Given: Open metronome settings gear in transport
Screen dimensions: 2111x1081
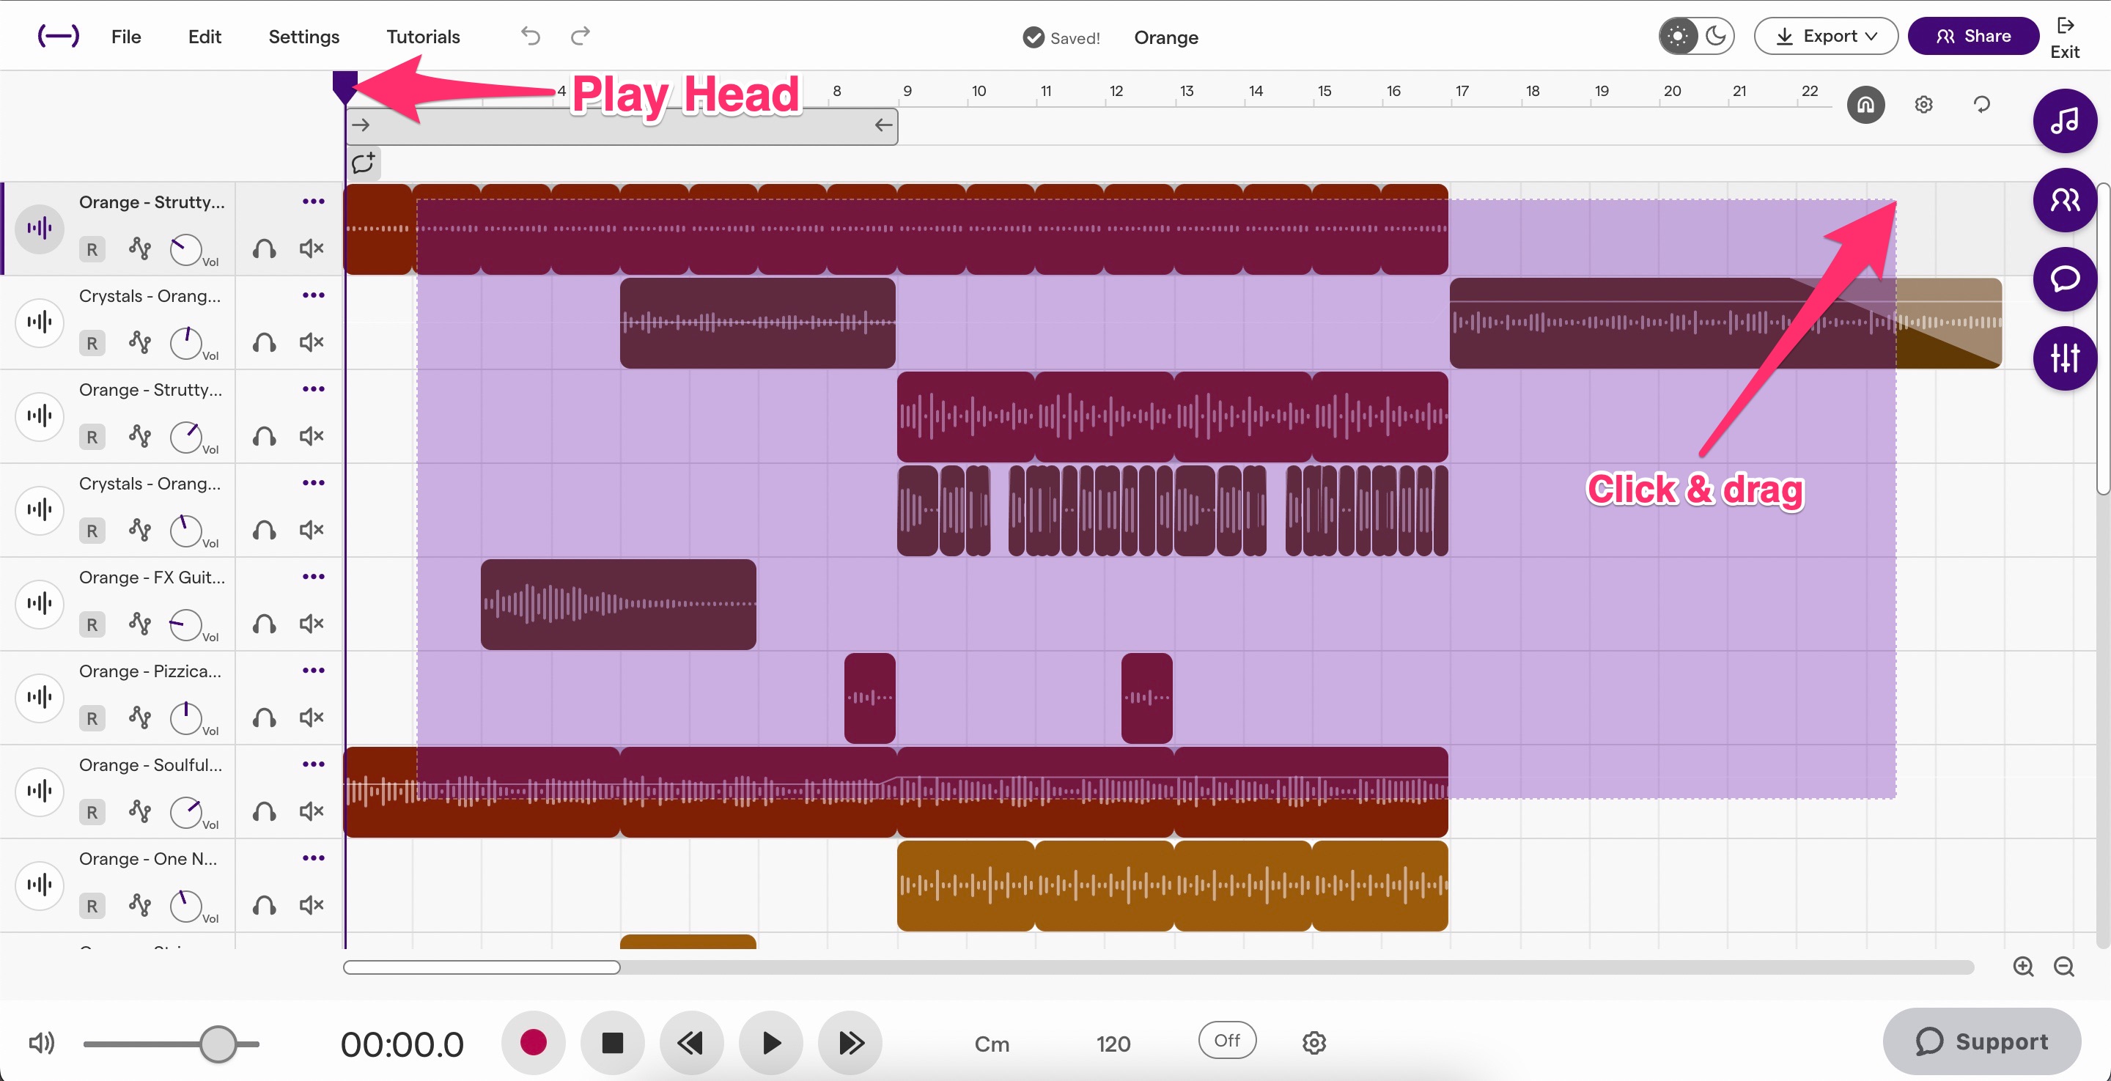Looking at the screenshot, I should coord(1314,1042).
